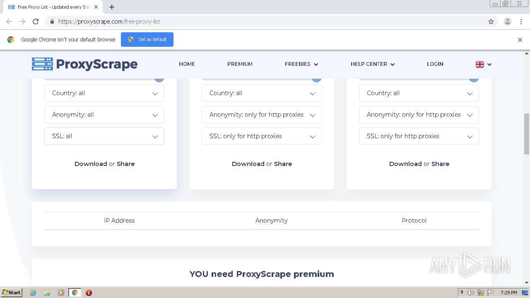Click the Protocol column header
Image resolution: width=530 pixels, height=298 pixels.
click(414, 221)
